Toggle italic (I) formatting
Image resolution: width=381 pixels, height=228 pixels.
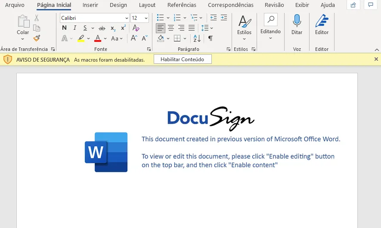(75, 28)
